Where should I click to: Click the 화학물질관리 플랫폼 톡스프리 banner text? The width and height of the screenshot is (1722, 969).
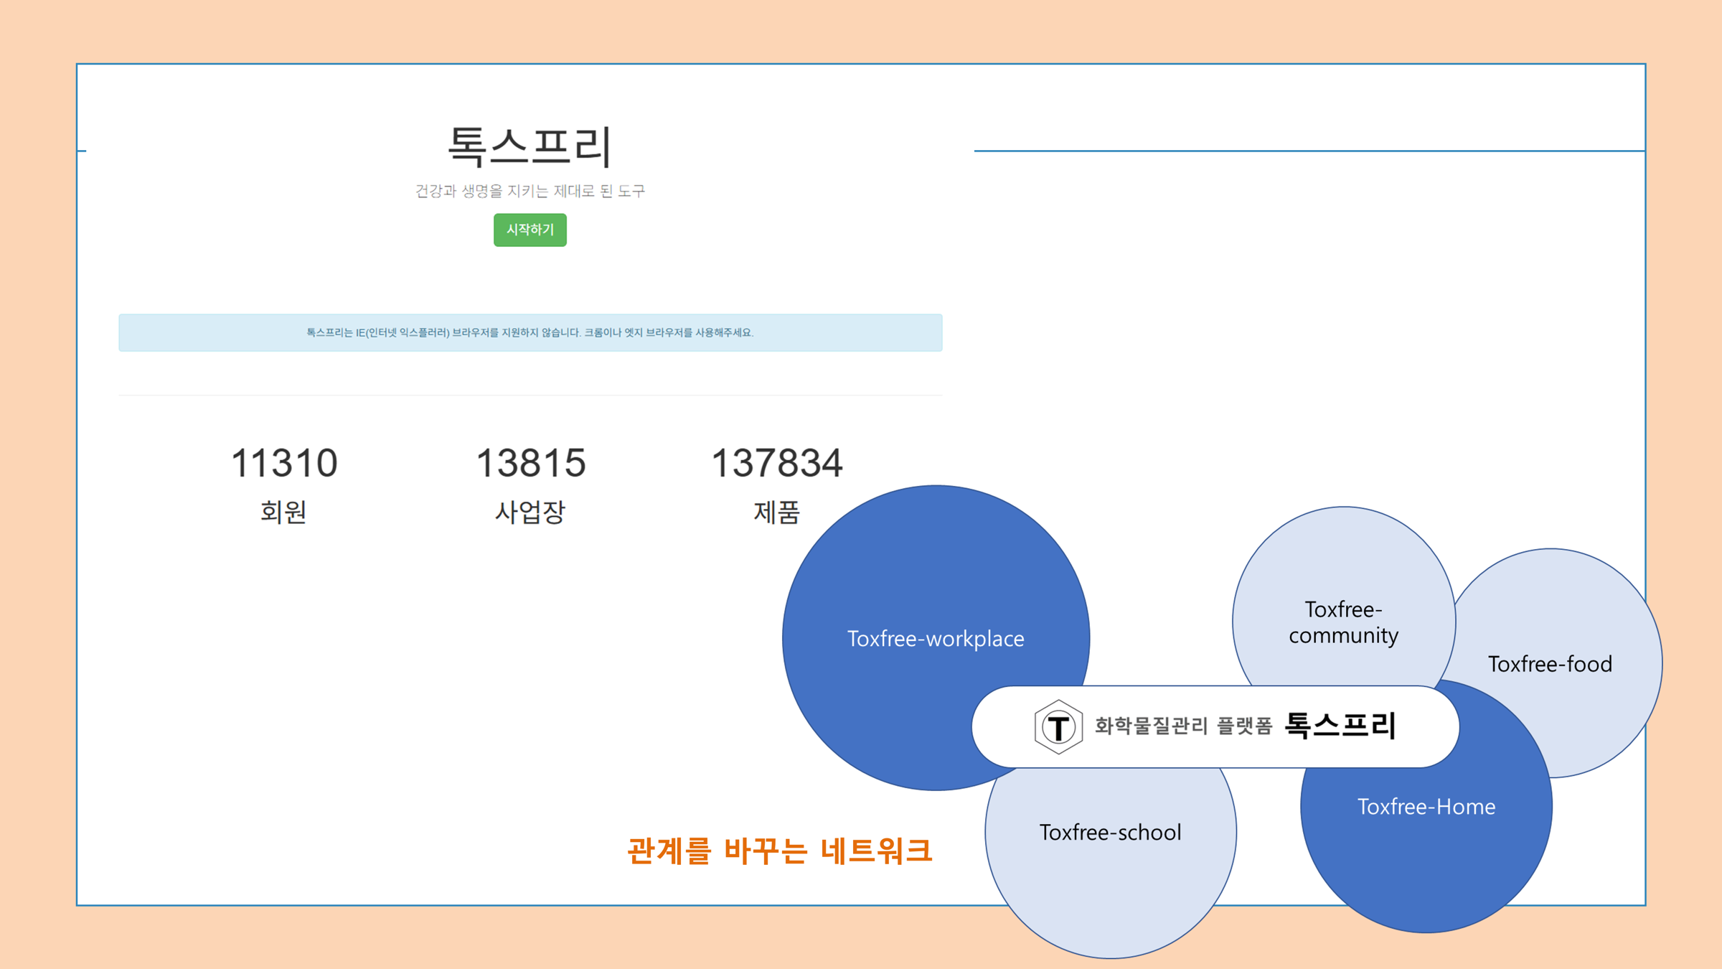pos(1246,726)
